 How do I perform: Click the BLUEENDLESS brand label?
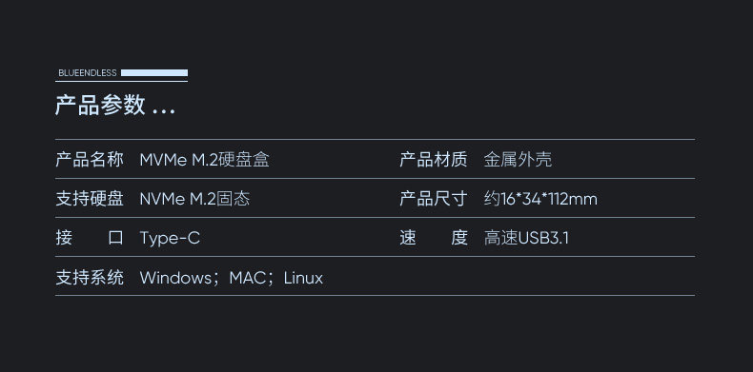pos(88,73)
